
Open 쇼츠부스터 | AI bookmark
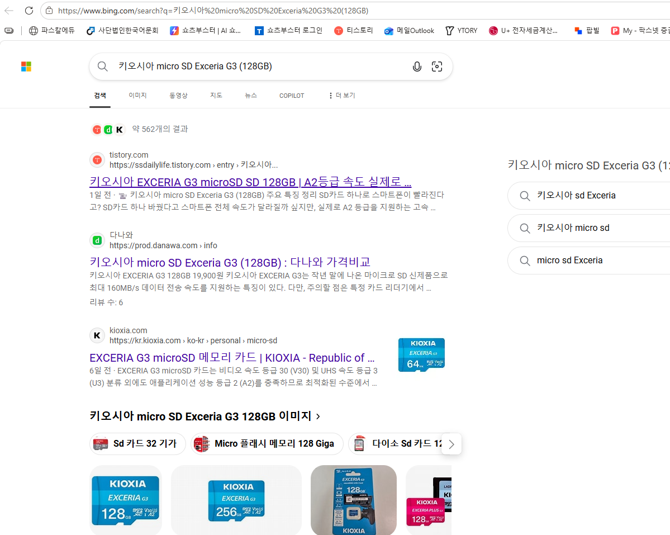[206, 30]
